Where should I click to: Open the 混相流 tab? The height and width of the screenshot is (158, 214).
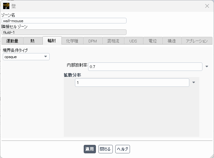pyautogui.click(x=113, y=41)
